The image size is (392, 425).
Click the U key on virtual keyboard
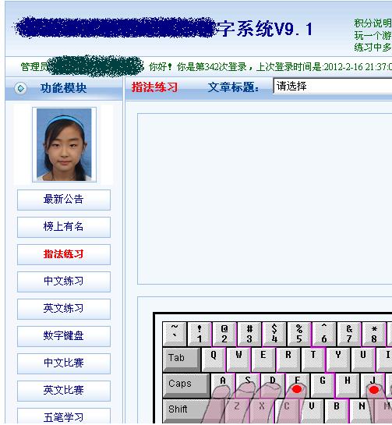[x=363, y=359]
